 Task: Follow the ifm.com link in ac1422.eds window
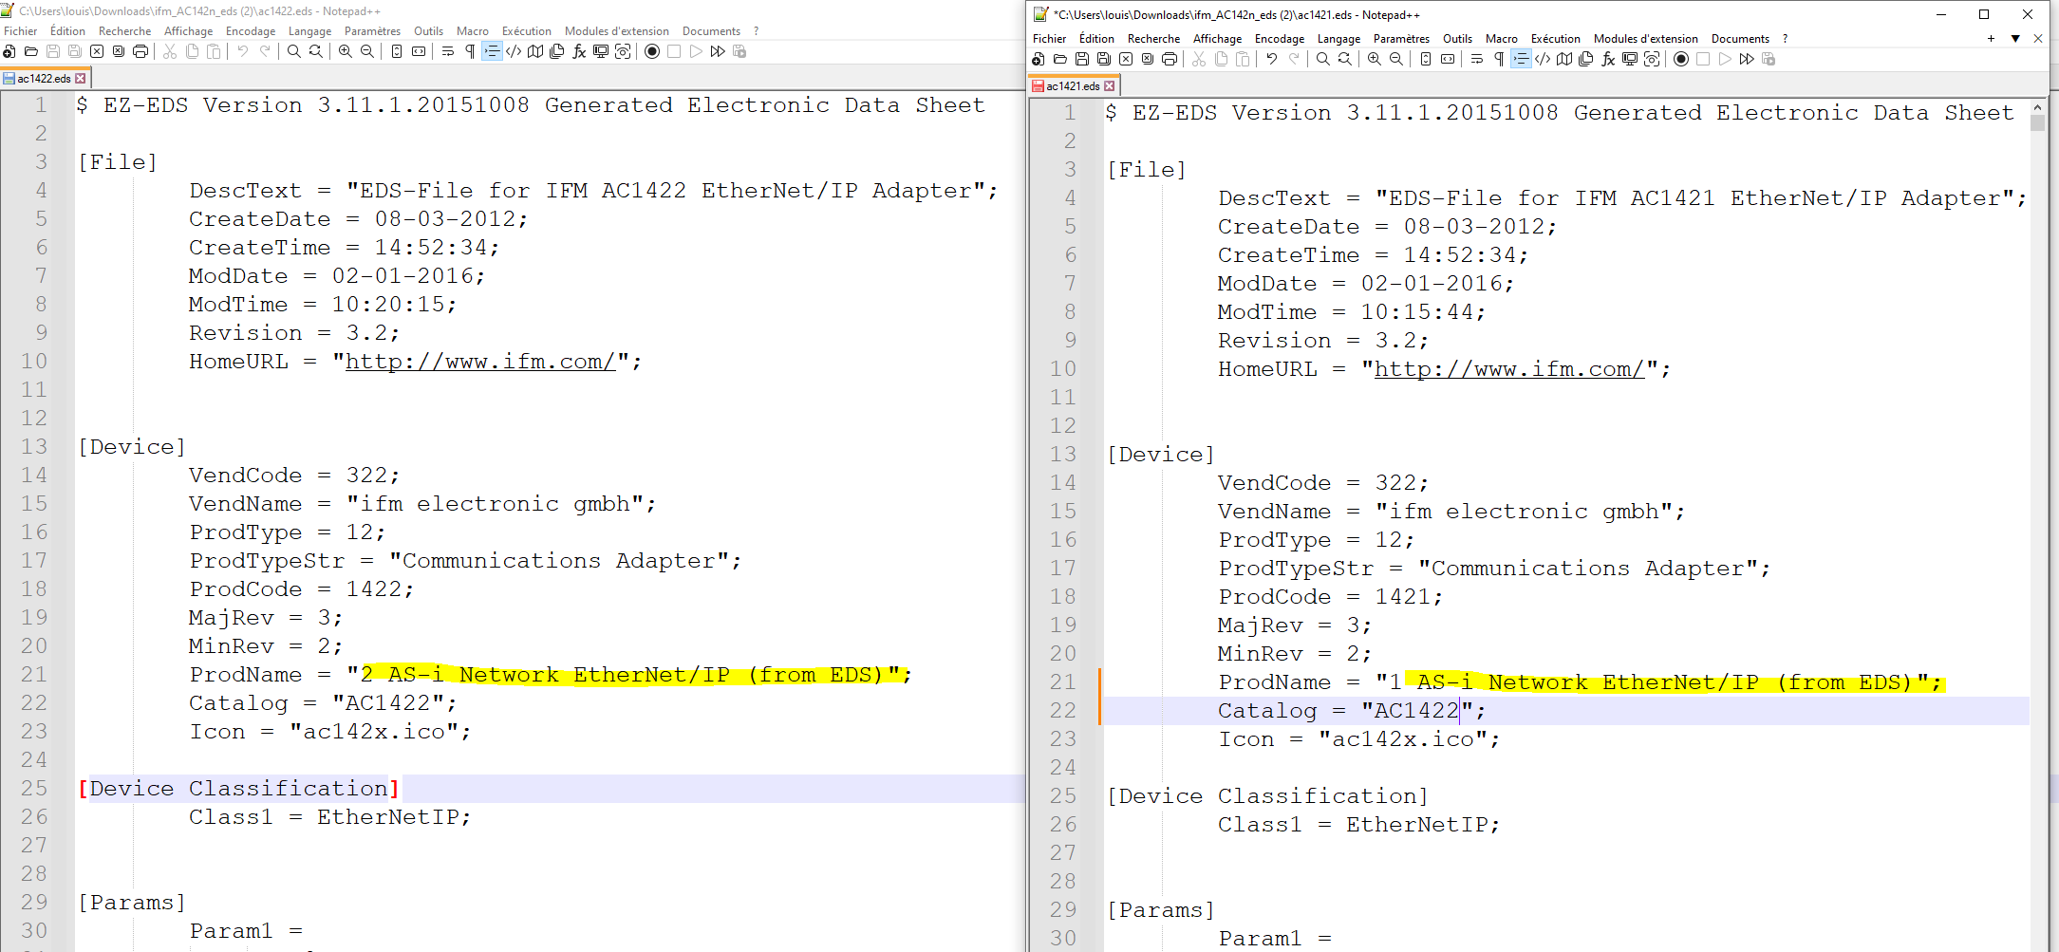point(479,362)
